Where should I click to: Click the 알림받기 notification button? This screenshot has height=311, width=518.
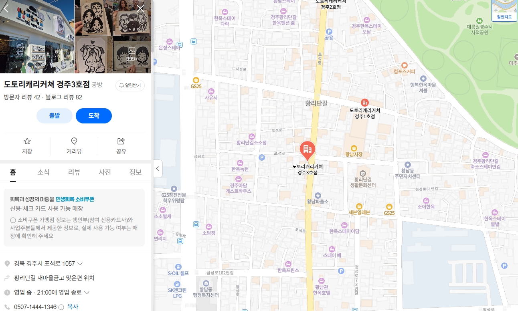[130, 85]
